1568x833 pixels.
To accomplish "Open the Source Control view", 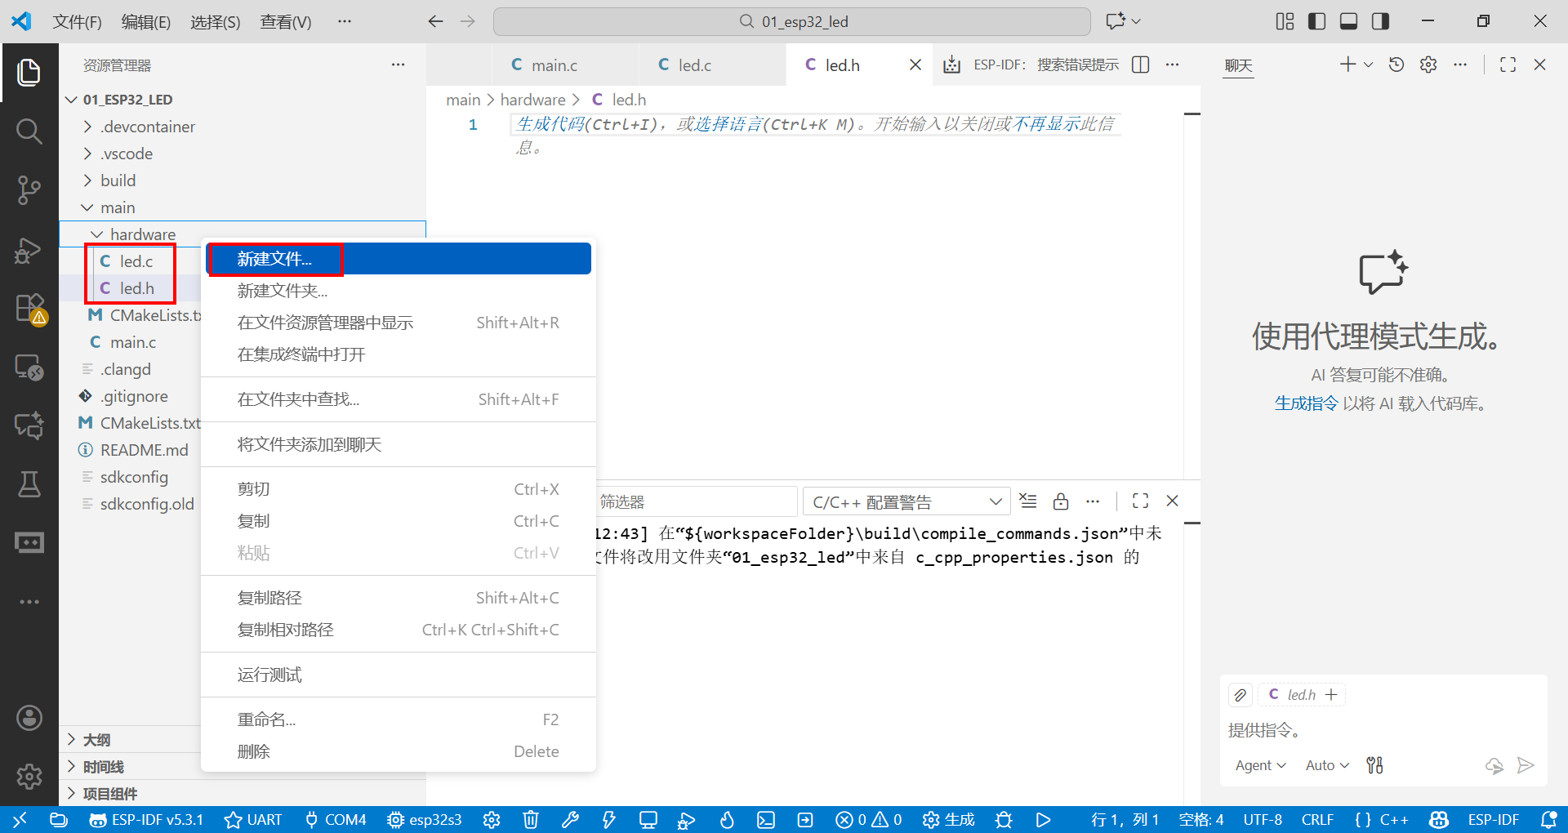I will [x=29, y=189].
